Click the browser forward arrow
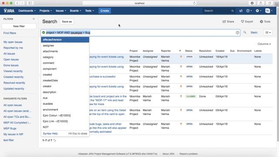279x157 pixels. click(22, 3)
